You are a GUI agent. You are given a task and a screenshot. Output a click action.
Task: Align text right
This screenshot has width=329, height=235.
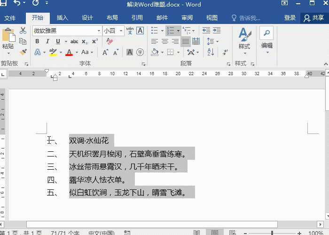(175, 41)
